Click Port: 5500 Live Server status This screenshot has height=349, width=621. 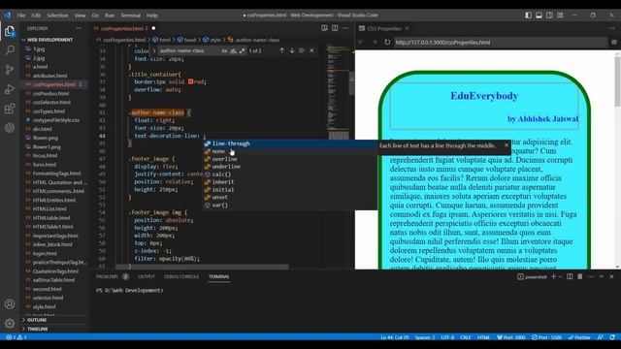[547, 337]
